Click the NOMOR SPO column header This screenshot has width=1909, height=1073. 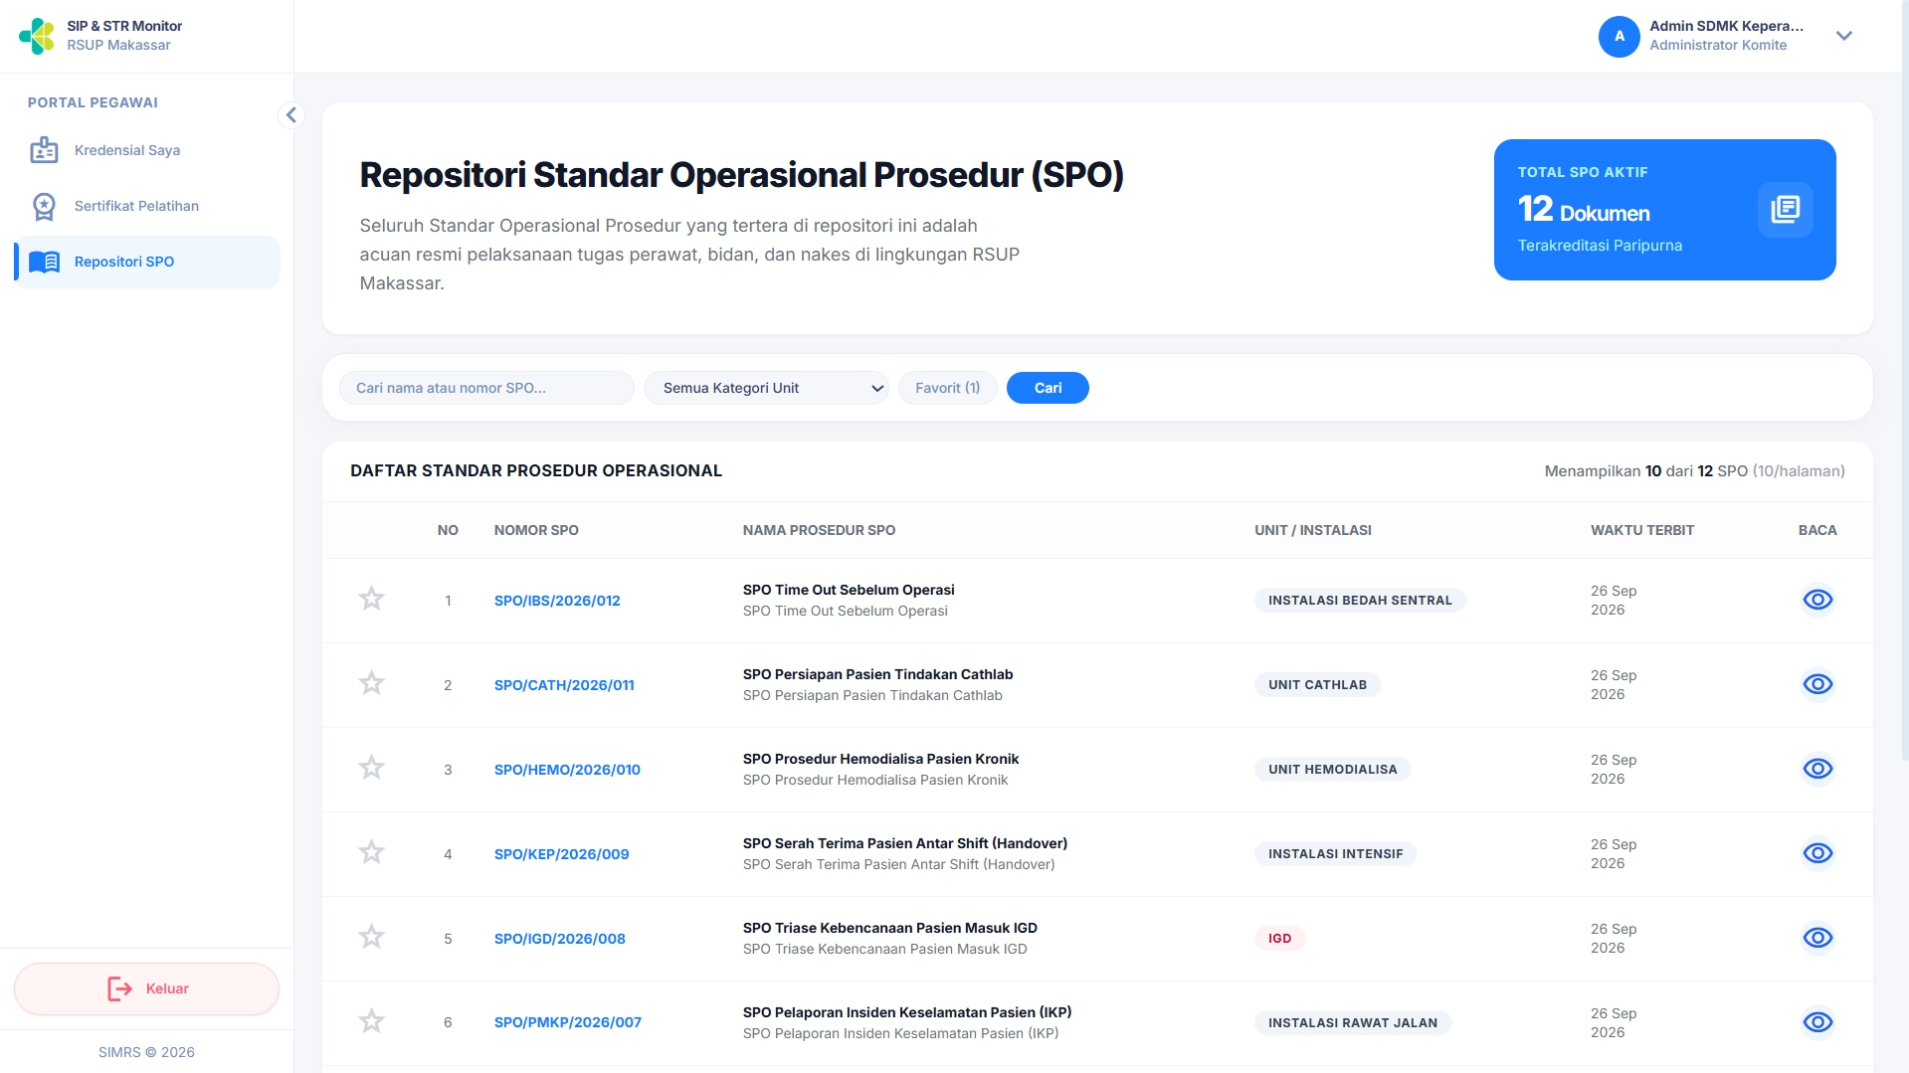(x=536, y=530)
